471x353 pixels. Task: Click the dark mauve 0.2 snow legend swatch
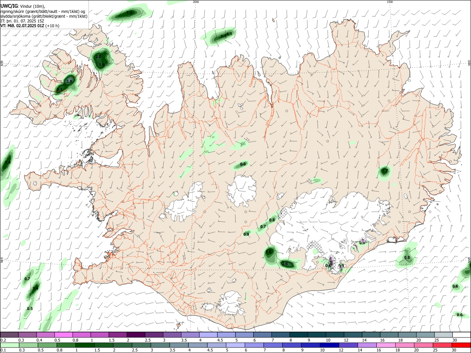pyautogui.click(x=9, y=335)
